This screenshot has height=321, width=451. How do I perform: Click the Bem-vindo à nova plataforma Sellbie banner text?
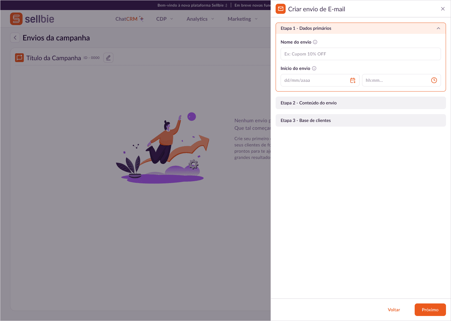tap(192, 5)
